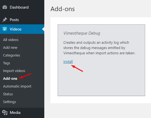
Task: Open All videos submenu item
Action: click(11, 40)
